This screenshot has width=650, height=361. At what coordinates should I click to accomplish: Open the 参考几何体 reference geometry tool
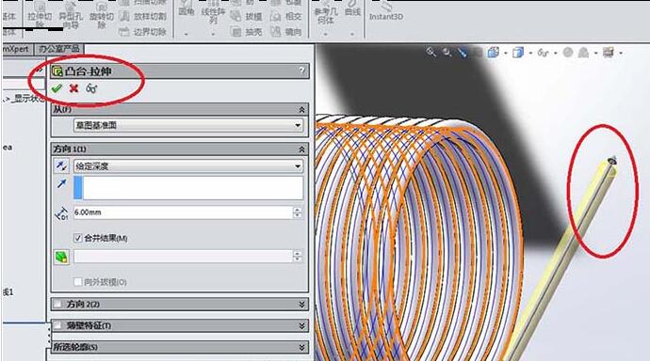(326, 12)
